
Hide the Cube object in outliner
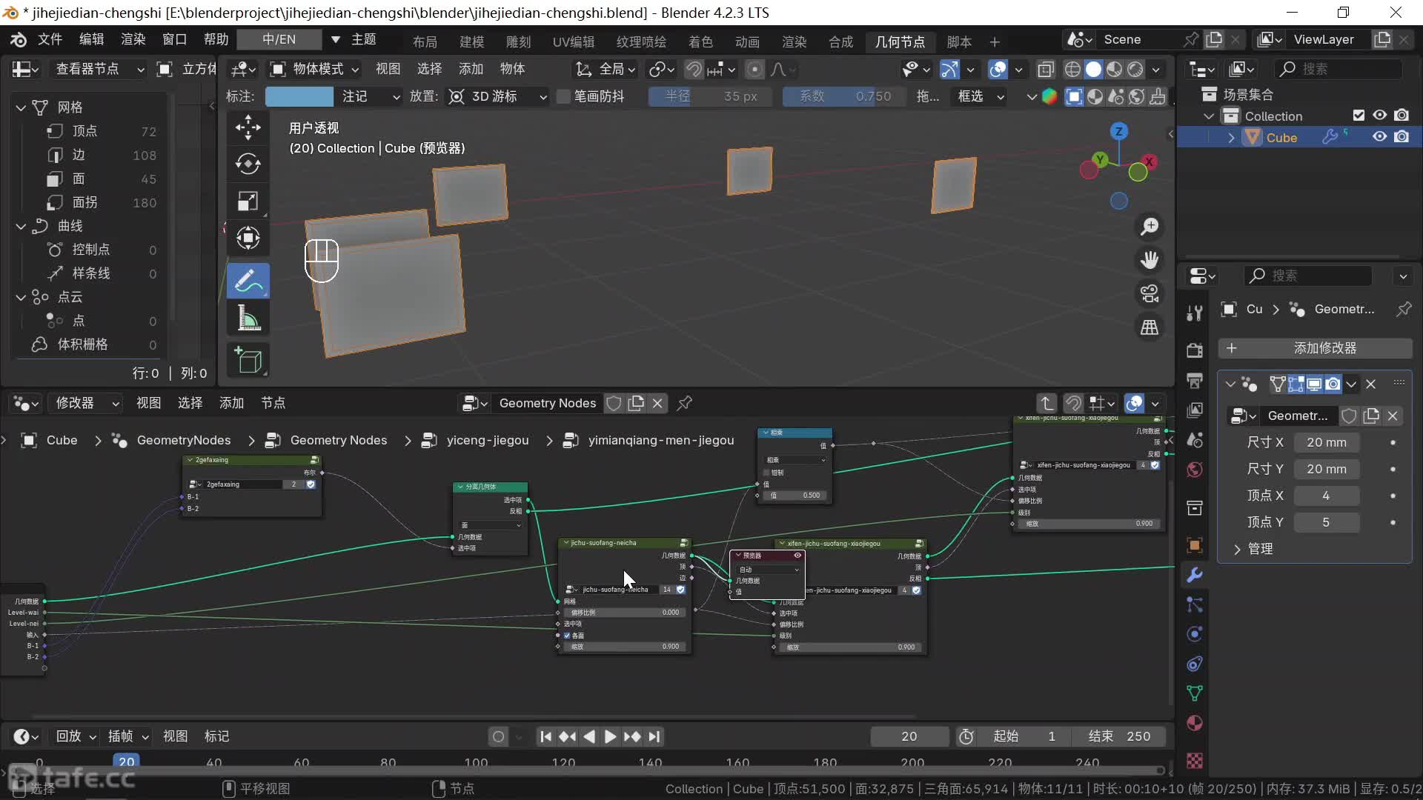pyautogui.click(x=1379, y=137)
